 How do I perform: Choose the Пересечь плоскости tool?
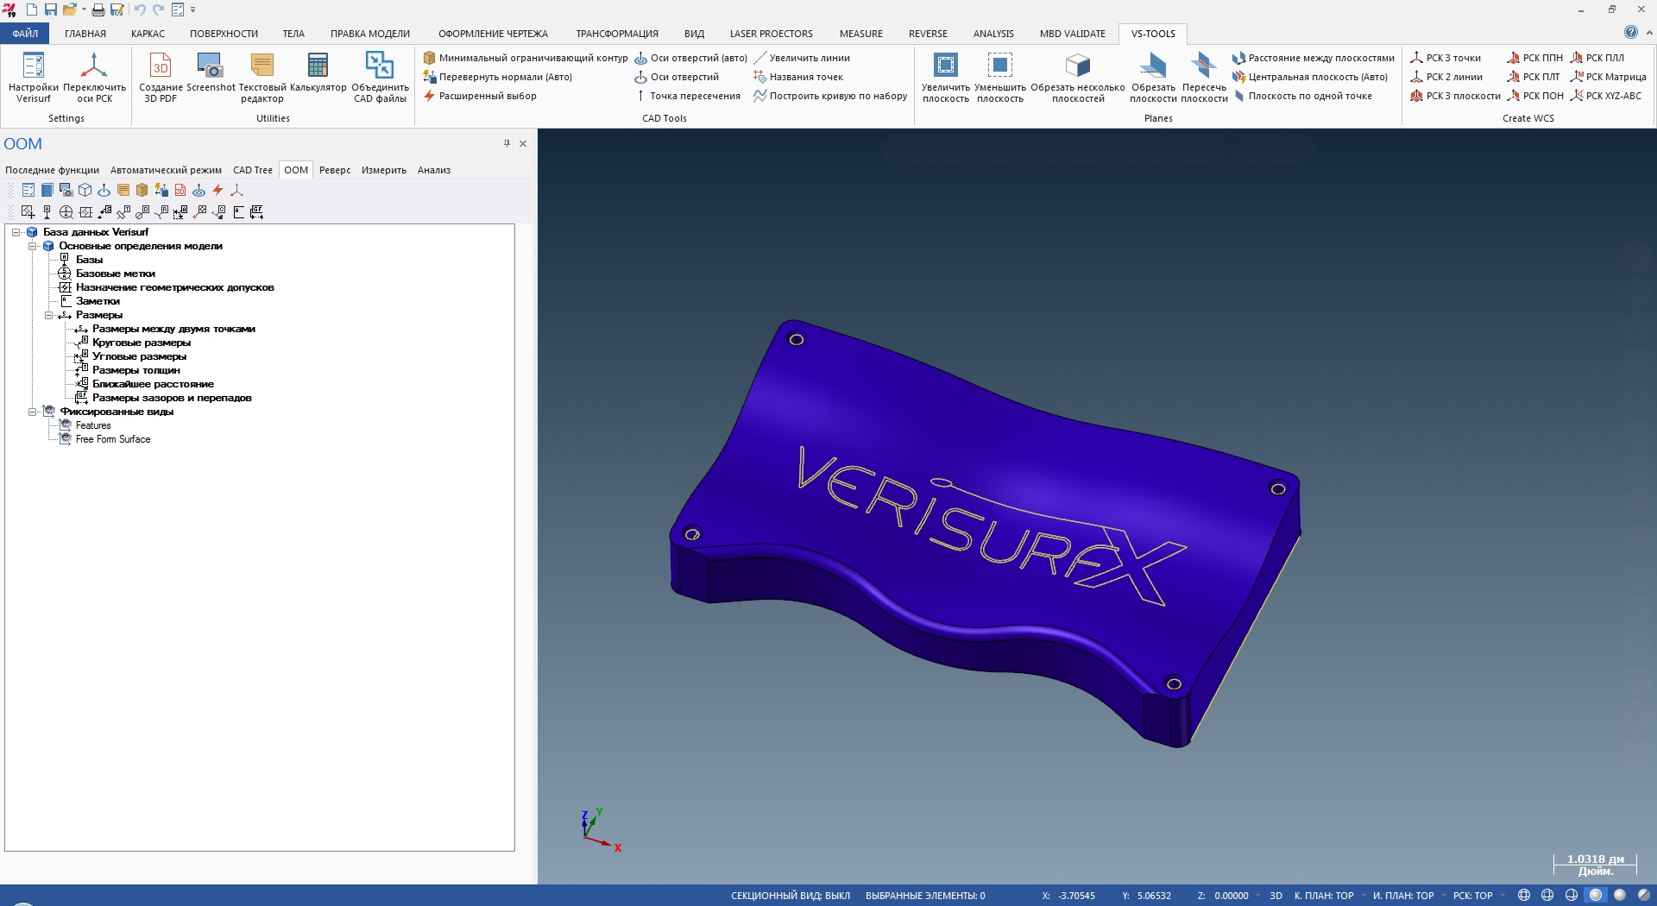click(1204, 77)
